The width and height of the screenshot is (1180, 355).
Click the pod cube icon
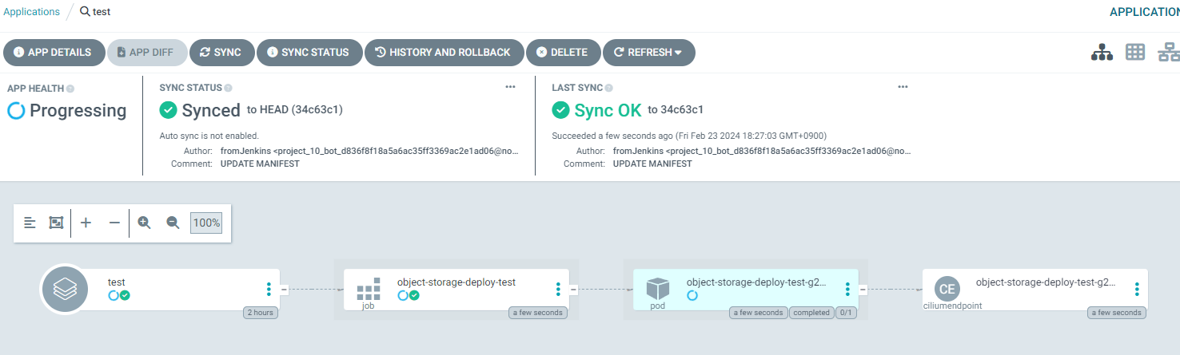pyautogui.click(x=657, y=289)
